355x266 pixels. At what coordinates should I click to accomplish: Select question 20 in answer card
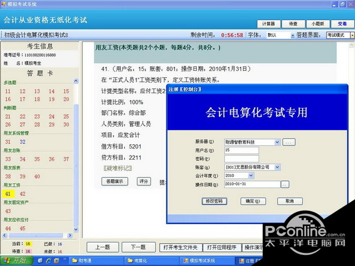click(66, 99)
